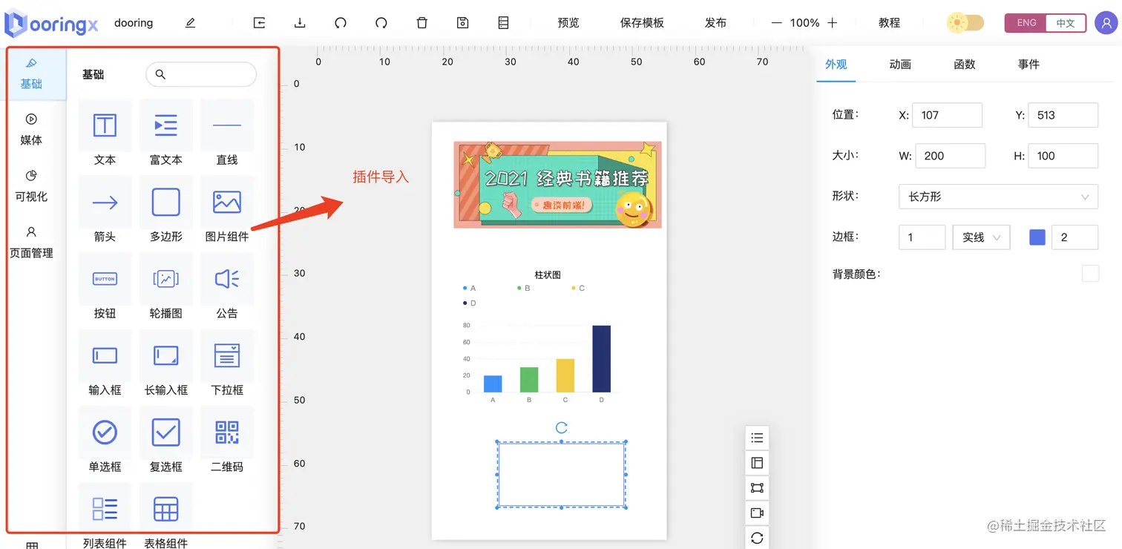Select the 二维码 QR code component
Viewport: 1122px width, 549px height.
[227, 441]
